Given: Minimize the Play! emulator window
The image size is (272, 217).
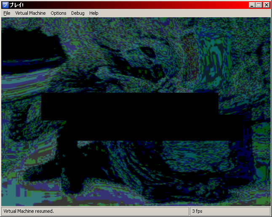Looking at the screenshot, I should point(252,5).
